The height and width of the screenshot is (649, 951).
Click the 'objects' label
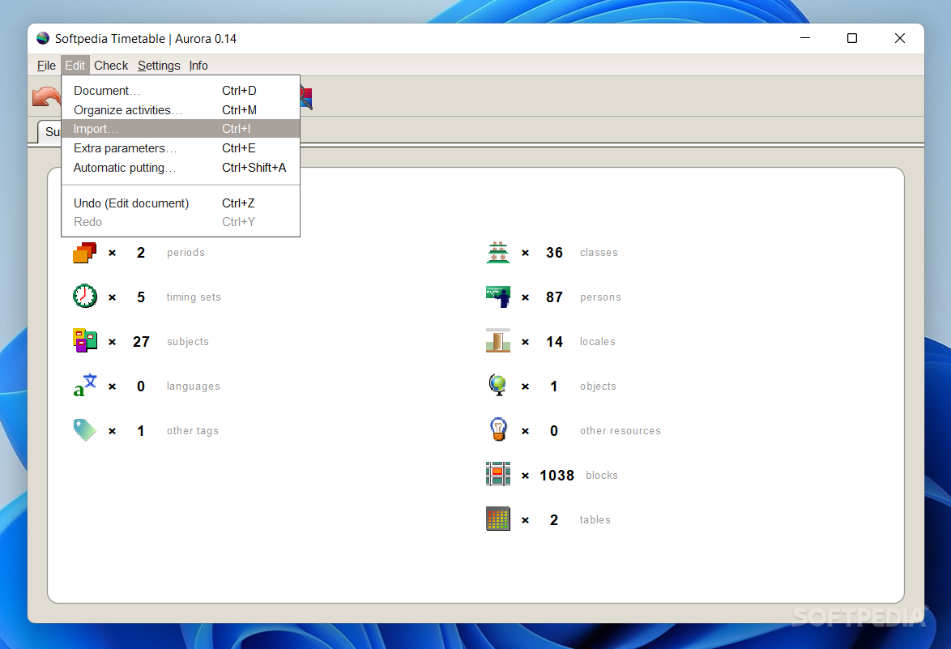597,386
